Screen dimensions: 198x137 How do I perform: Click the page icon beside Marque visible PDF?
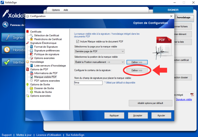(32, 77)
